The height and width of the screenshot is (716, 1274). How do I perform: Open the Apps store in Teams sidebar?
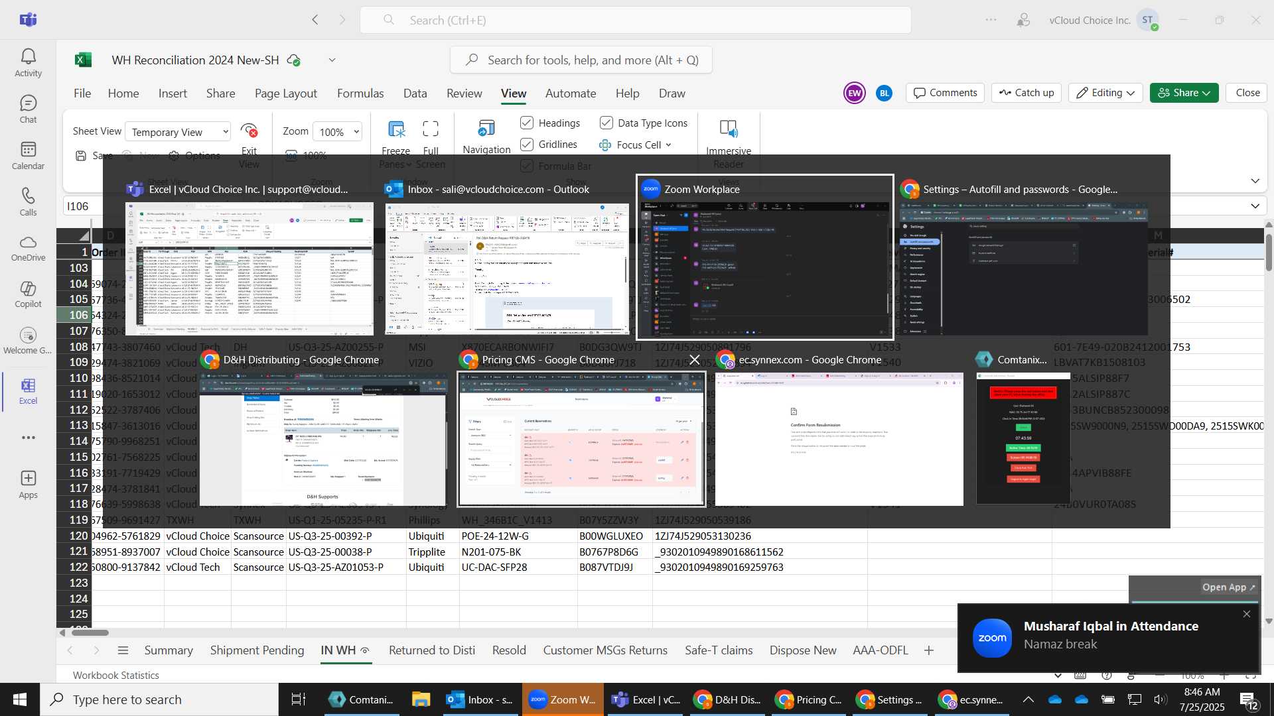[x=28, y=485]
